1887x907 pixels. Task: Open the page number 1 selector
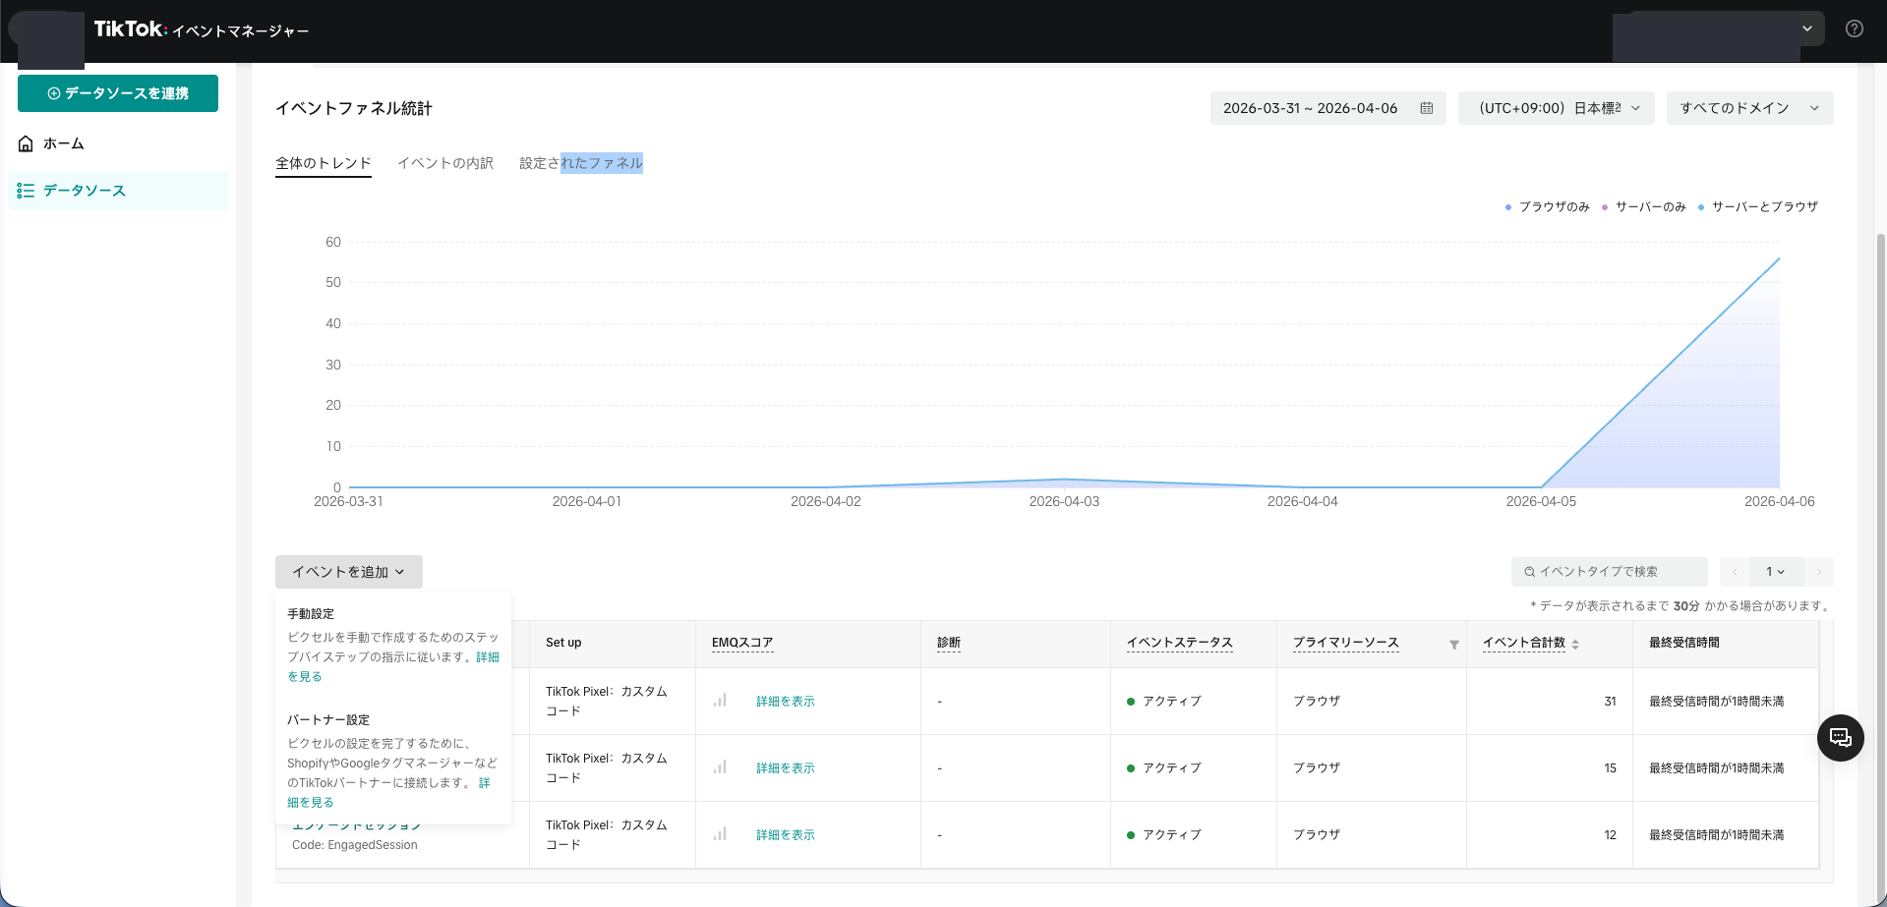(x=1774, y=572)
